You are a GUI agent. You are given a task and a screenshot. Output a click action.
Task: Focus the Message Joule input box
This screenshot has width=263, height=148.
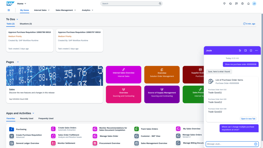pyautogui.click(x=232, y=144)
